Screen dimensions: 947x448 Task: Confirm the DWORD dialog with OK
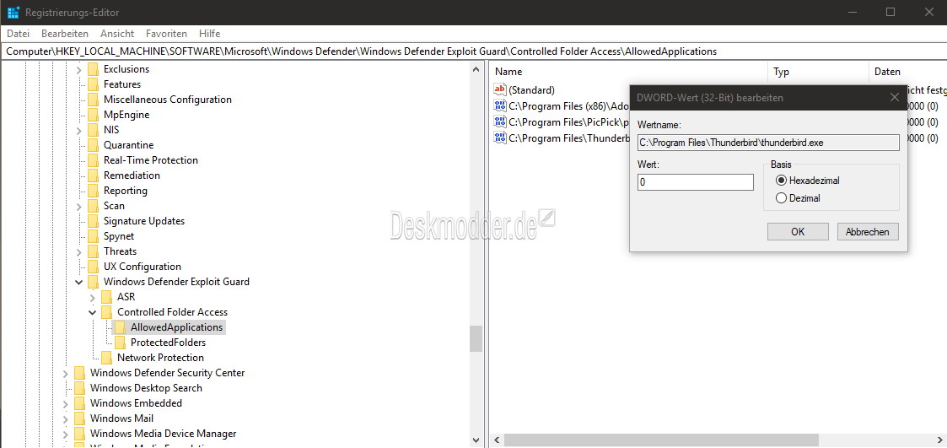click(798, 231)
